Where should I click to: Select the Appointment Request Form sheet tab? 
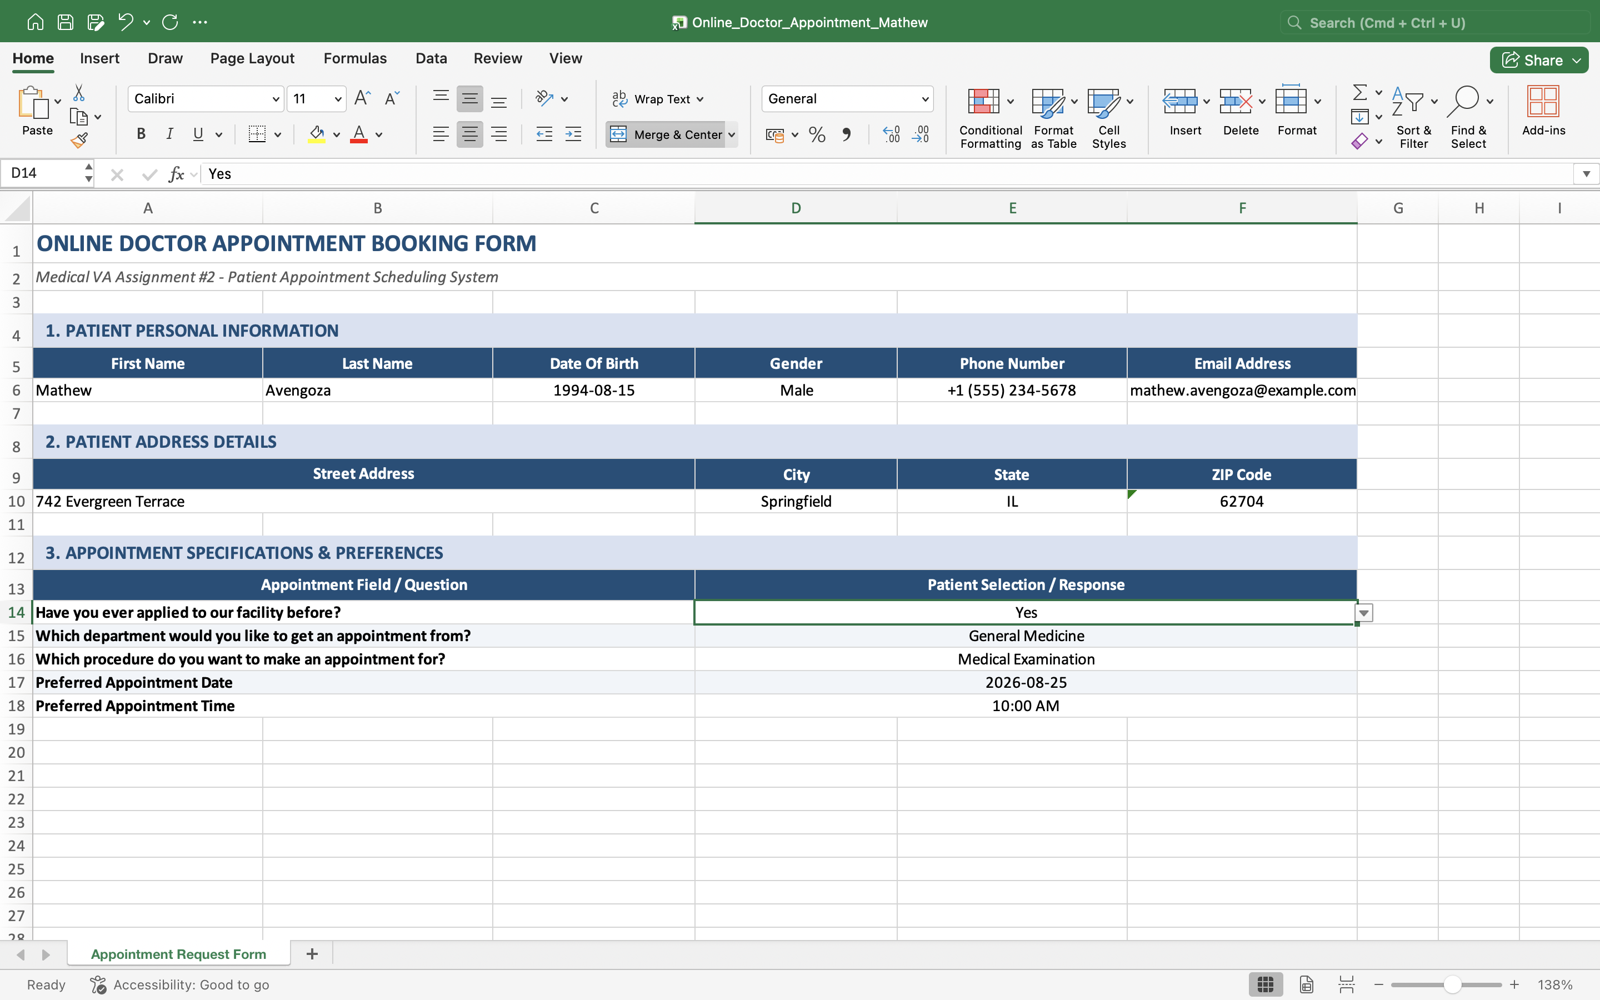[178, 954]
